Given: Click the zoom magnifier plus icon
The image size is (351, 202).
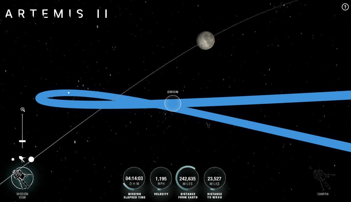Looking at the screenshot, I should (x=23, y=110).
